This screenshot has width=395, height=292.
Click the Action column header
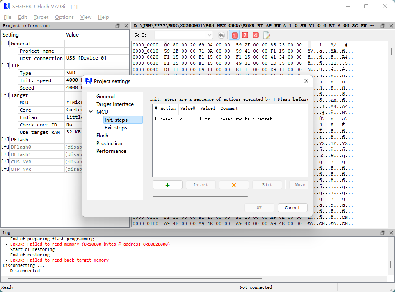168,108
